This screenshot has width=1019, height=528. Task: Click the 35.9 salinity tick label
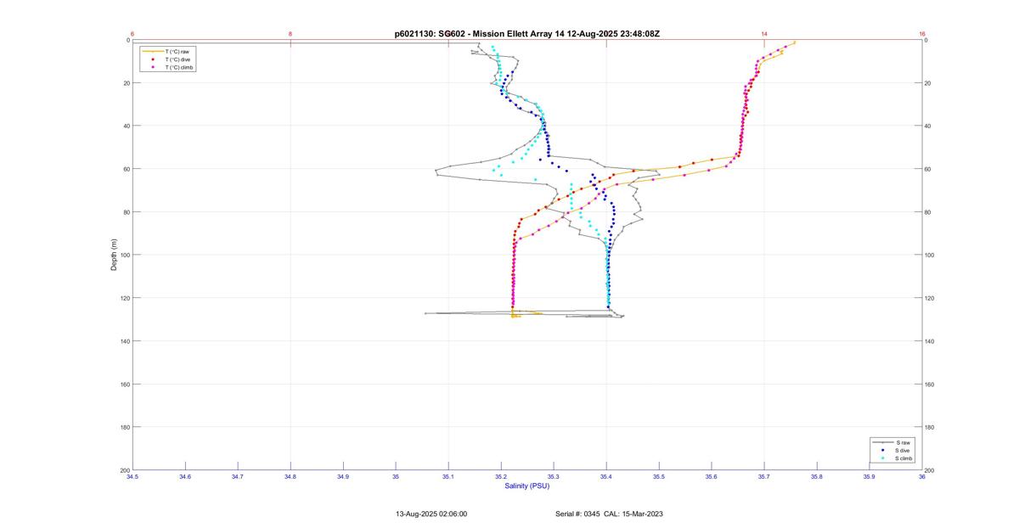point(870,477)
